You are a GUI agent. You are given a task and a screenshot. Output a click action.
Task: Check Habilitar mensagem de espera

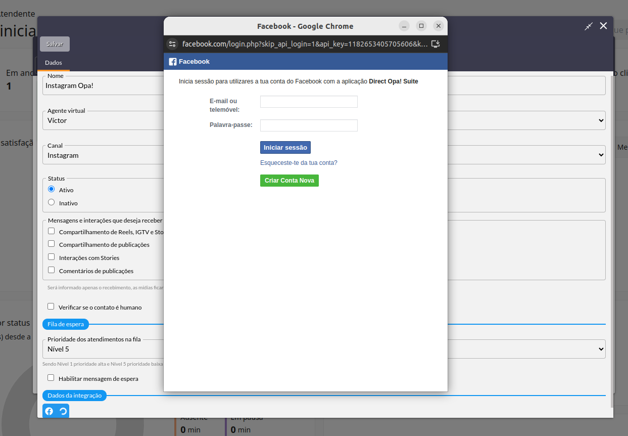(x=51, y=378)
